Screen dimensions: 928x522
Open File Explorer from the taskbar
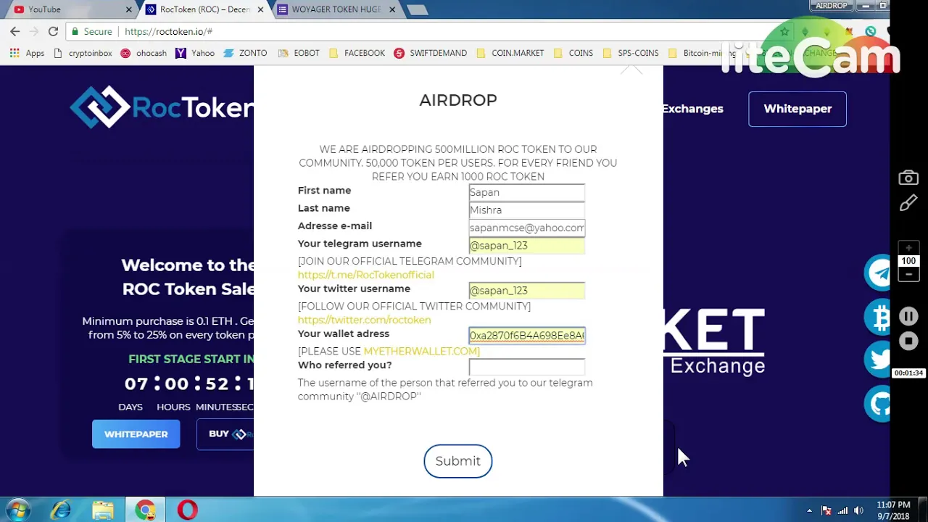(103, 510)
